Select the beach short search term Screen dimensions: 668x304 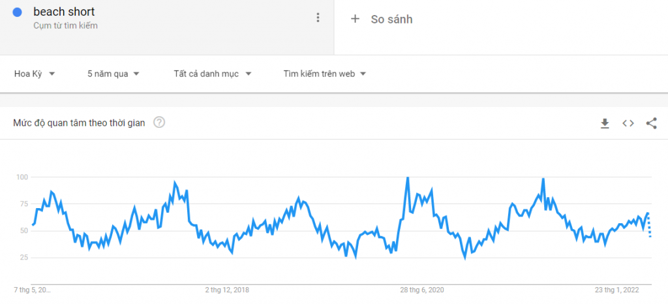tap(63, 12)
